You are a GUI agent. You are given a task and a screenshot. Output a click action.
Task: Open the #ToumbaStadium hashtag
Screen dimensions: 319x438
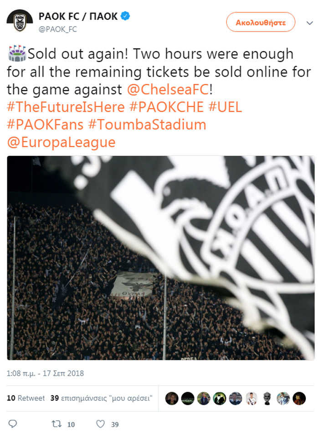pos(148,125)
